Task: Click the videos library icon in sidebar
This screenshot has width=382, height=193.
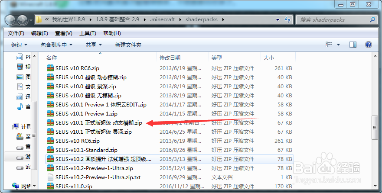Action: tap(20, 67)
